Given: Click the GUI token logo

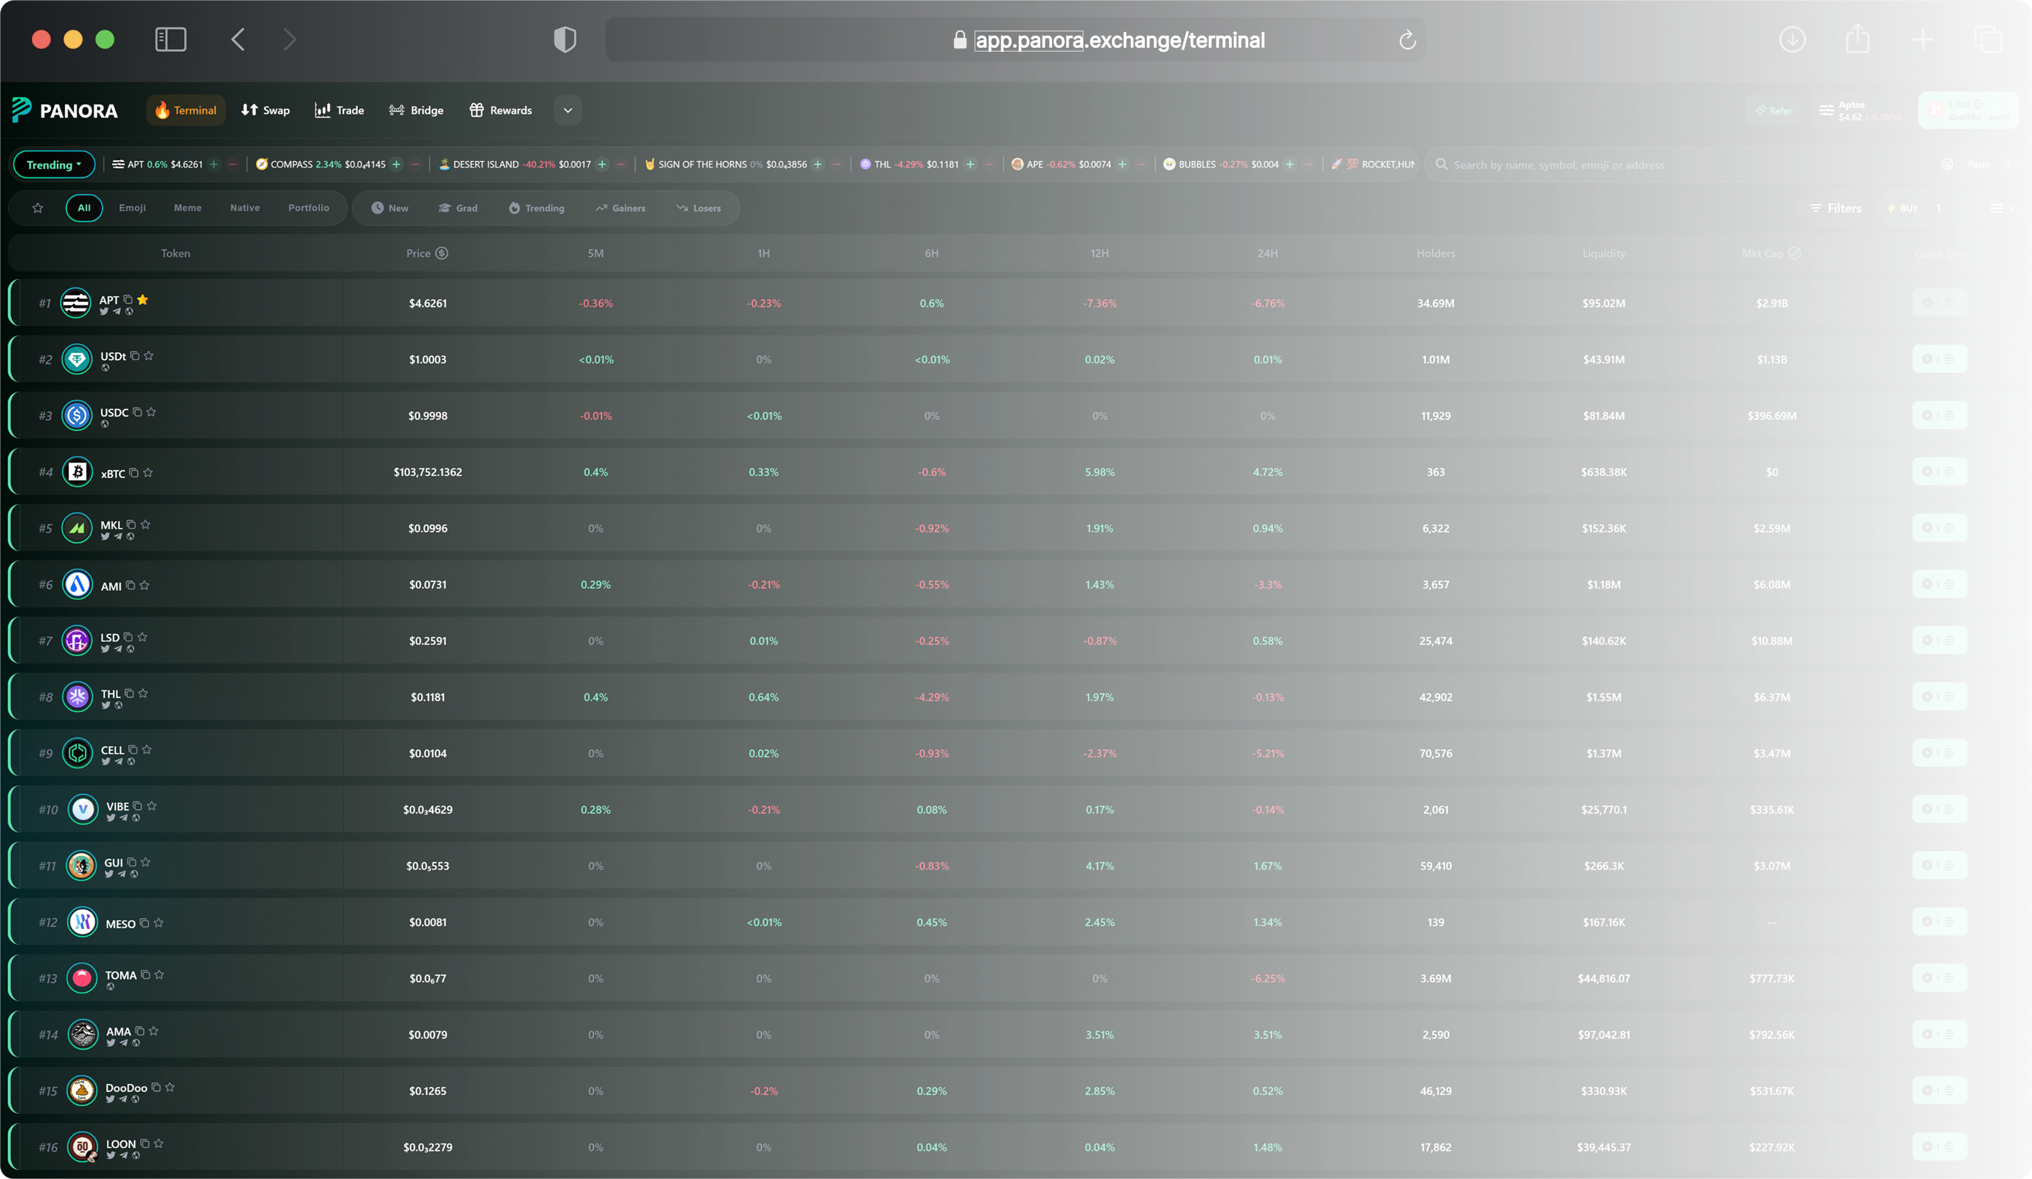Looking at the screenshot, I should (81, 865).
